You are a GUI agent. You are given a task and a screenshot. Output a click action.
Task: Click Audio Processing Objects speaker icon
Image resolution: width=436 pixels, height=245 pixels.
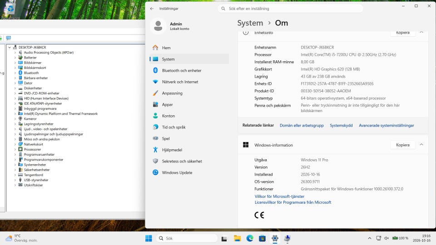20,53
